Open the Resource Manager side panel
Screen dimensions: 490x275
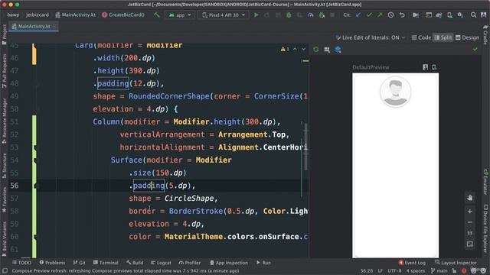[4, 121]
